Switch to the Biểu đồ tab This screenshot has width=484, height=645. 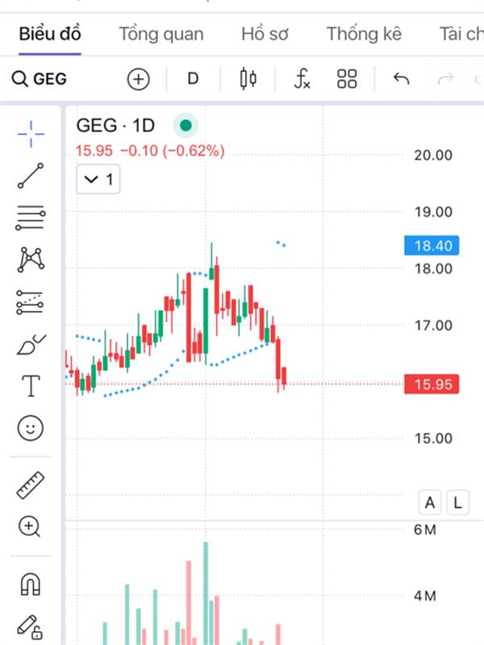pyautogui.click(x=50, y=34)
